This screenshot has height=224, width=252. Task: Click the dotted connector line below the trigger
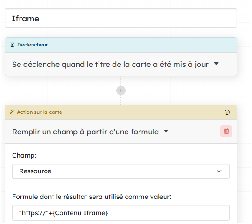point(121,81)
